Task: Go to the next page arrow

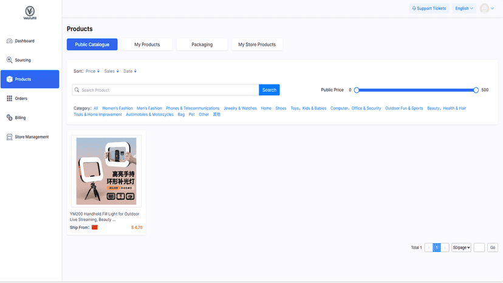Action: point(445,247)
